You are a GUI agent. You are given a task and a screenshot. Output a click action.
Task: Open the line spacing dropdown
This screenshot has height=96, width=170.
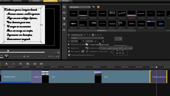tap(89, 41)
